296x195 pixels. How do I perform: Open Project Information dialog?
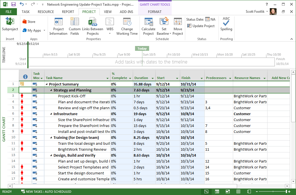(58, 26)
